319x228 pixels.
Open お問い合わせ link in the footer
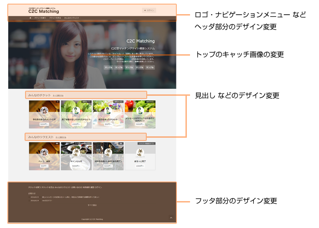[x=77, y=187]
